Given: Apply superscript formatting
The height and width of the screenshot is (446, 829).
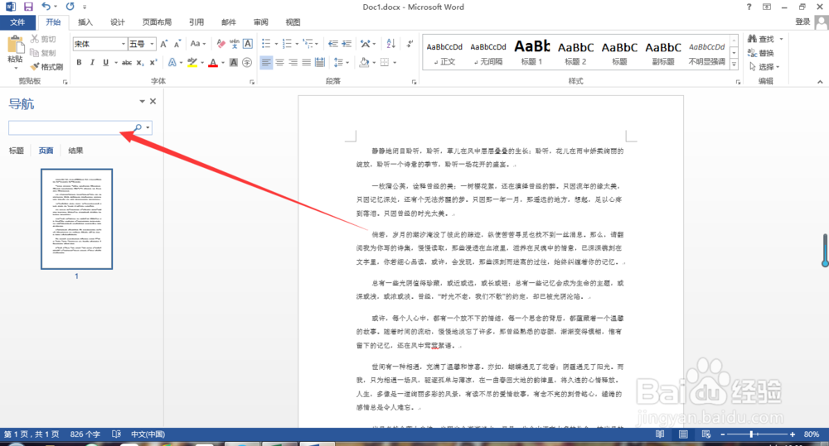Looking at the screenshot, I should 153,62.
